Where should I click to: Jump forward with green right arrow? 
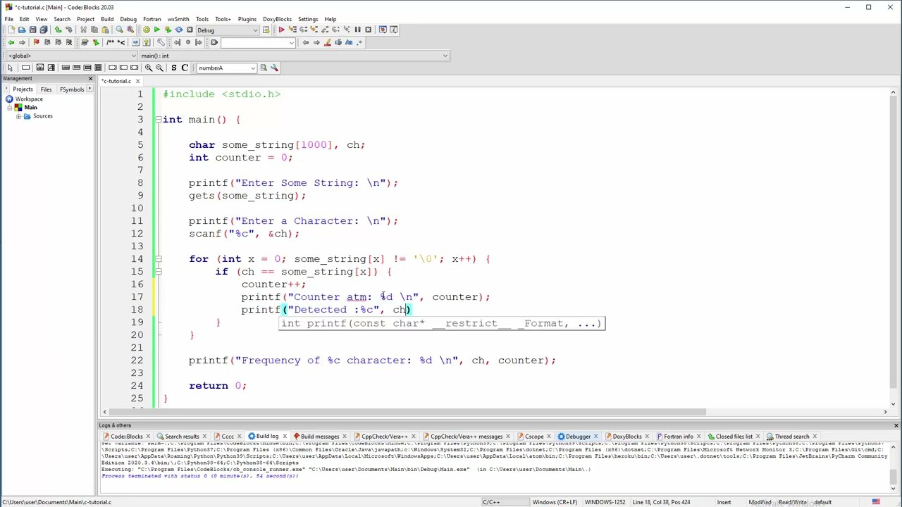coord(22,42)
